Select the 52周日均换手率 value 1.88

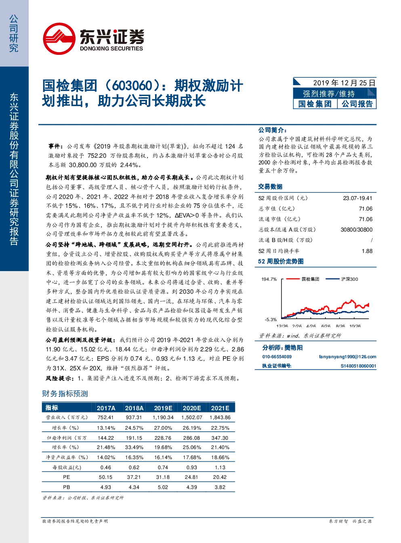click(367, 251)
